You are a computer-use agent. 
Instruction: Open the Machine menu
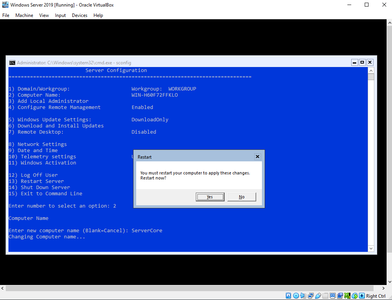pos(24,15)
